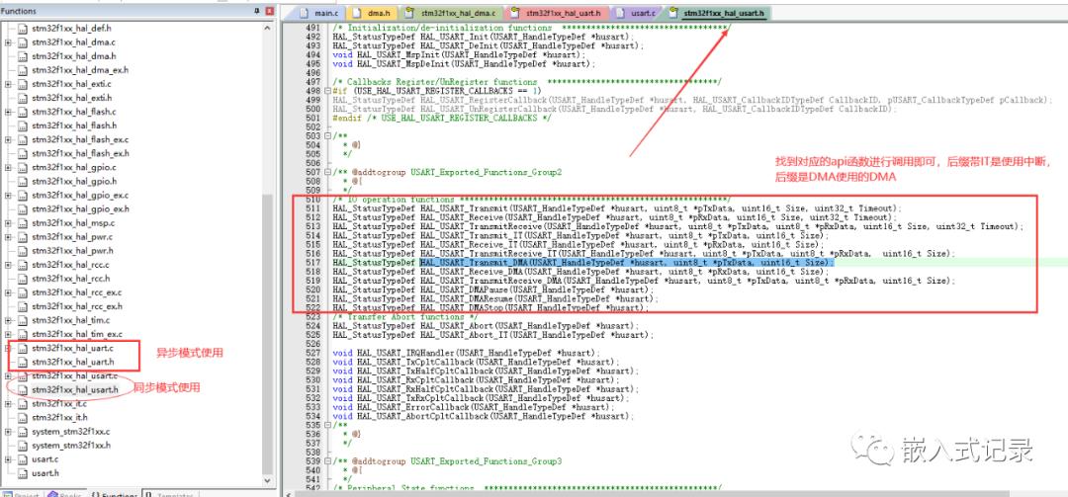This screenshot has width=1068, height=497.
Task: Expand usart.c tree node
Action: click(8, 459)
